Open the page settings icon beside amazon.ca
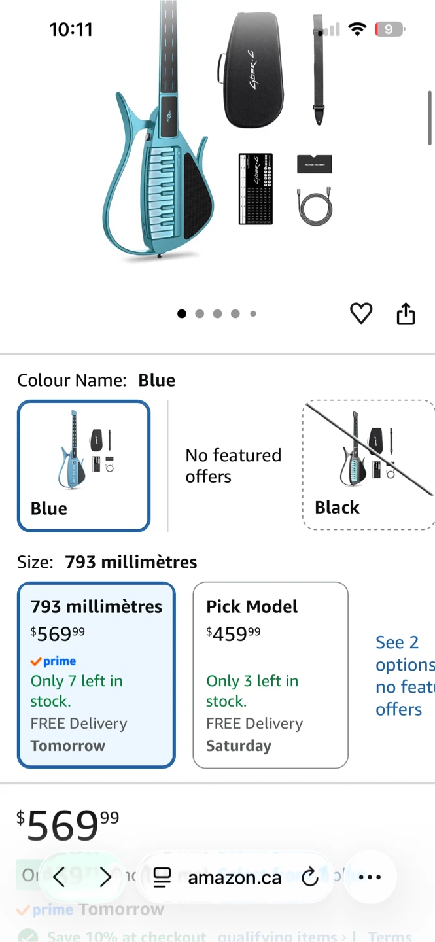The height and width of the screenshot is (942, 435). 162,878
